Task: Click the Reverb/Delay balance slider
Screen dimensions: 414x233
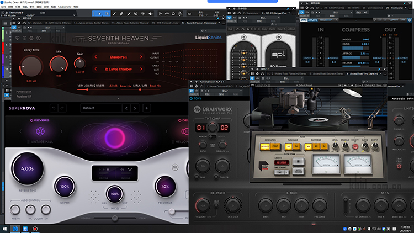Action: [116, 218]
